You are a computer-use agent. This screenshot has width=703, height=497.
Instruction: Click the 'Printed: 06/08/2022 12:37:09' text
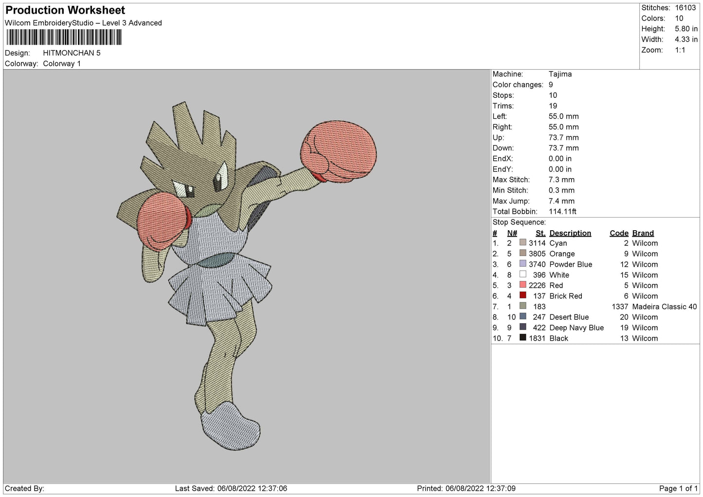click(x=466, y=488)
